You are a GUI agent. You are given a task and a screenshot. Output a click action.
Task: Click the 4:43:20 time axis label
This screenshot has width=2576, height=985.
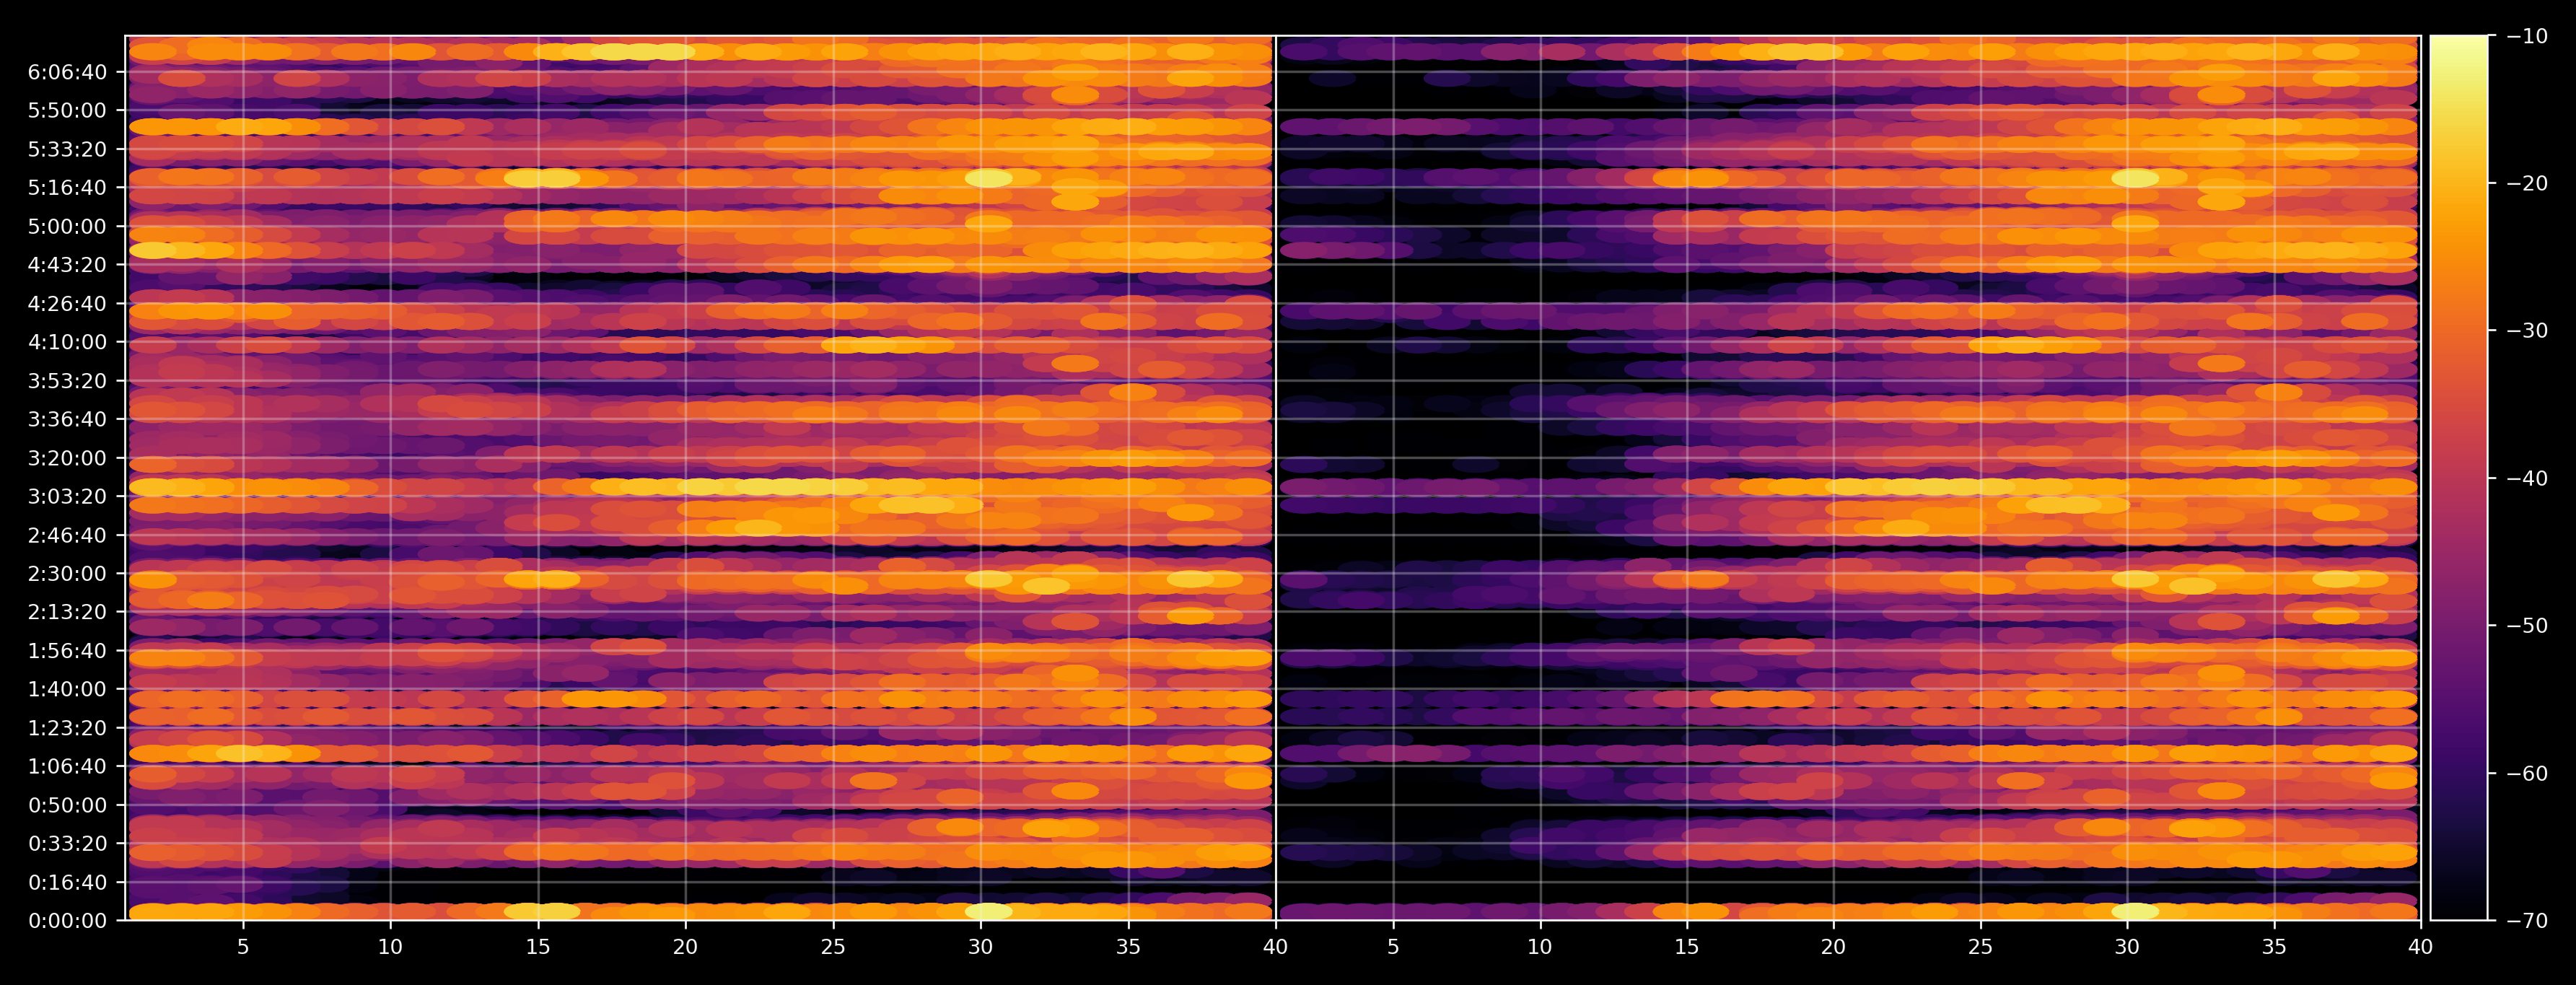click(67, 265)
